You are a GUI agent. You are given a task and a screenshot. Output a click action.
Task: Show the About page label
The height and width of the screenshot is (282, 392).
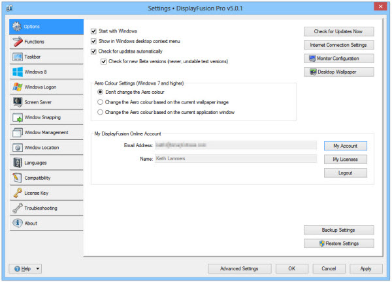tap(31, 223)
